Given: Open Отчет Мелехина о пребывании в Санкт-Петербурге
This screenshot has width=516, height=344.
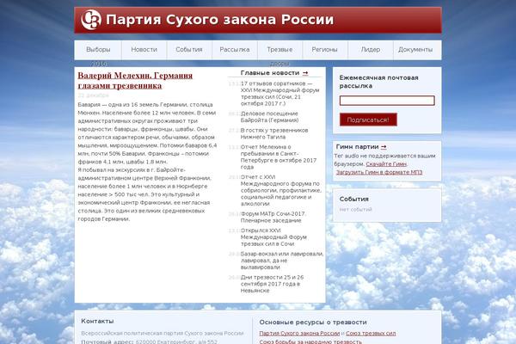Looking at the screenshot, I should click(279, 157).
